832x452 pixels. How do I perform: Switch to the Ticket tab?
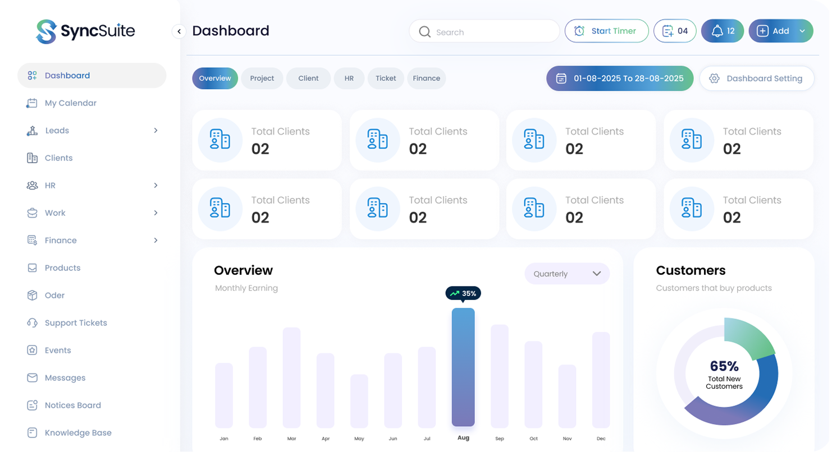tap(386, 79)
